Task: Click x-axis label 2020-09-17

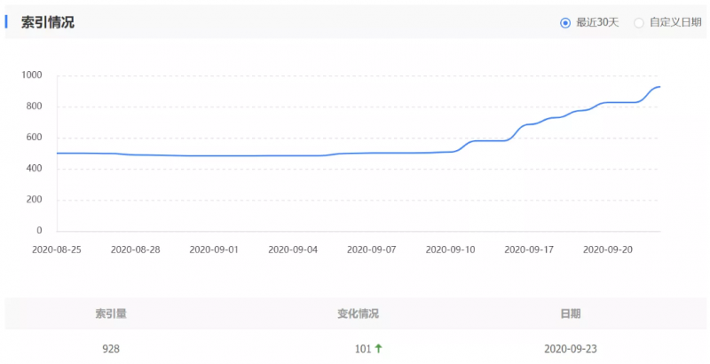Action: pos(529,249)
